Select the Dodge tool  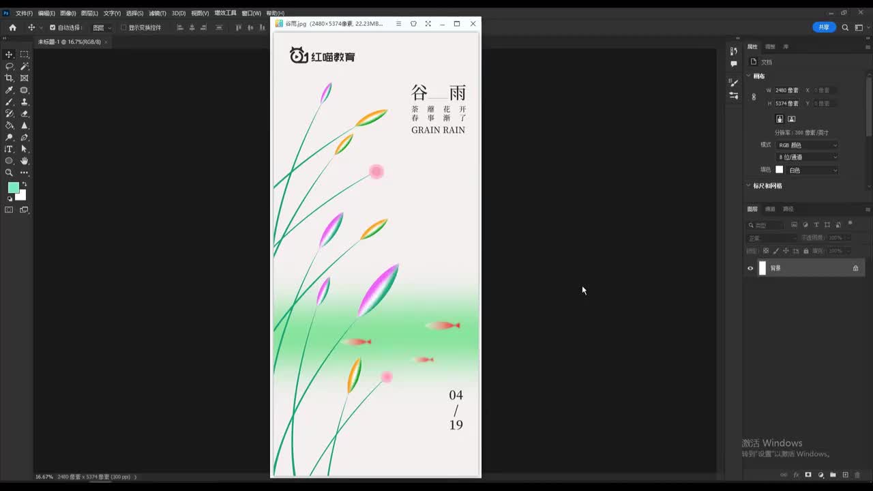9,137
